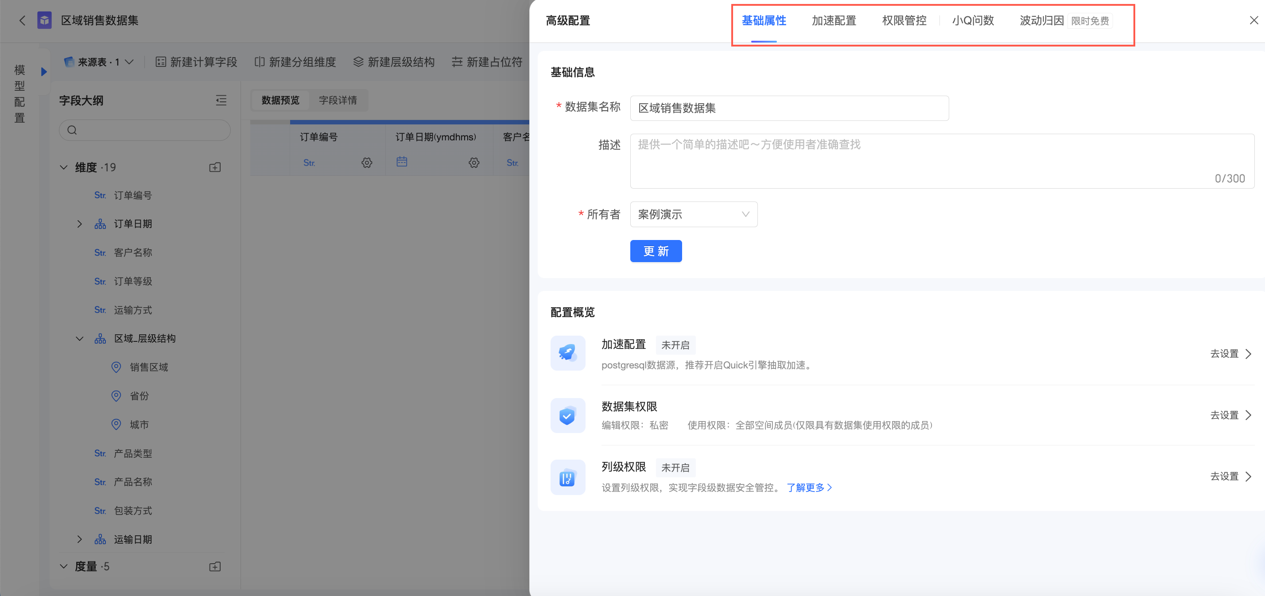Click gear icon in 订单日期(ymdhms) column
This screenshot has width=1265, height=596.
(473, 163)
